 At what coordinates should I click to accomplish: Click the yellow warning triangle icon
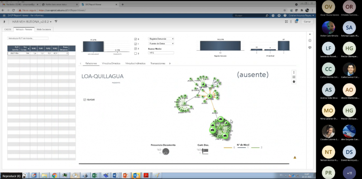point(295,158)
